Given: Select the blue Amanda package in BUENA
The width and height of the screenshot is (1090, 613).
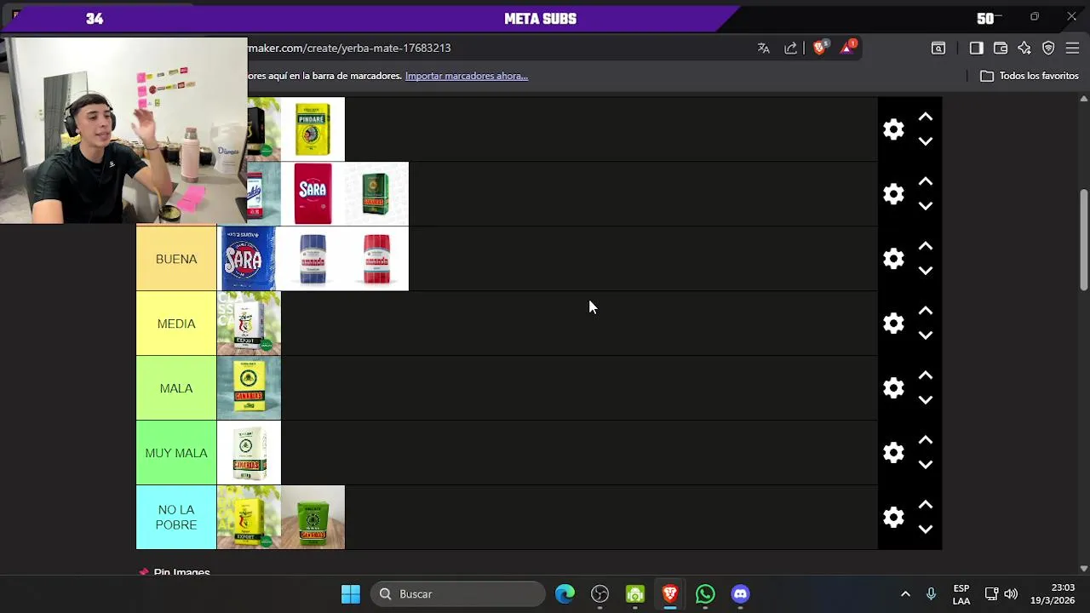Looking at the screenshot, I should click(x=313, y=259).
